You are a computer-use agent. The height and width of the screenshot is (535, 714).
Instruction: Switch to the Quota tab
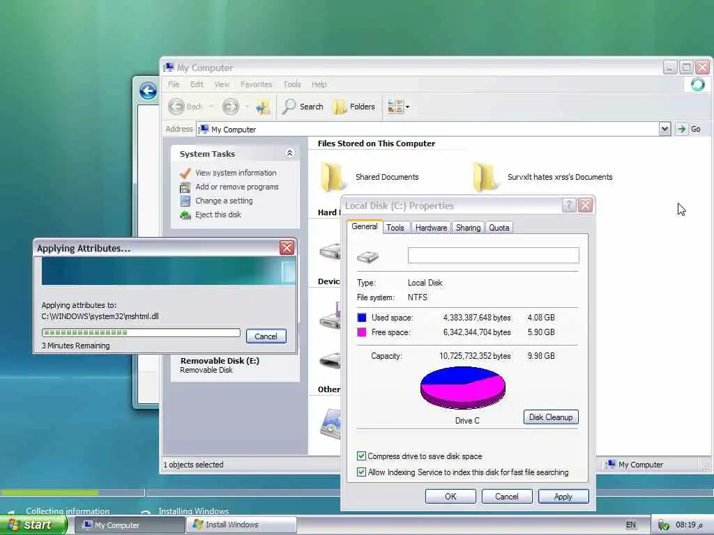499,228
